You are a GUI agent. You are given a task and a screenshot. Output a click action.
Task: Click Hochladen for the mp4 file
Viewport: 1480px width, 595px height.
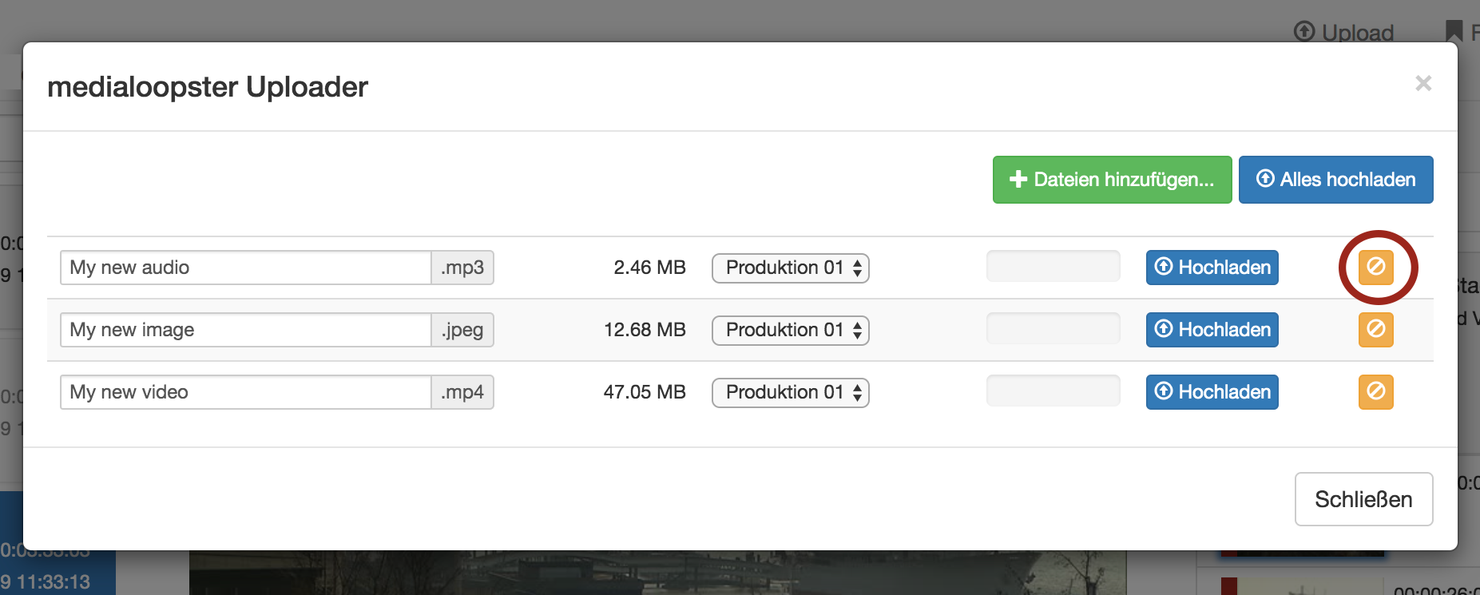tap(1212, 392)
